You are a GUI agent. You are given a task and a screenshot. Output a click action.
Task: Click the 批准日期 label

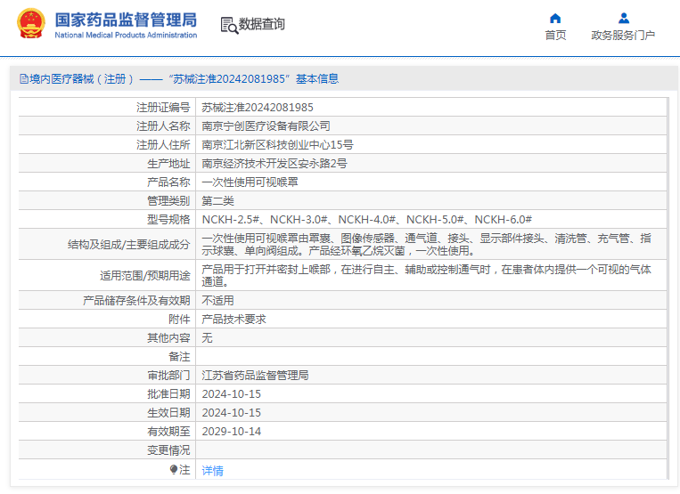168,394
